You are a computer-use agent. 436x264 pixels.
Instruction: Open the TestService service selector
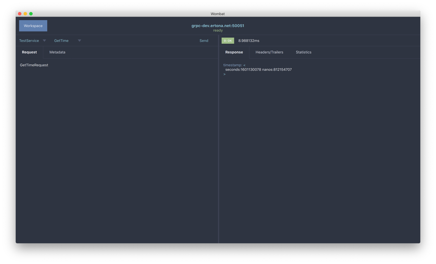(29, 41)
